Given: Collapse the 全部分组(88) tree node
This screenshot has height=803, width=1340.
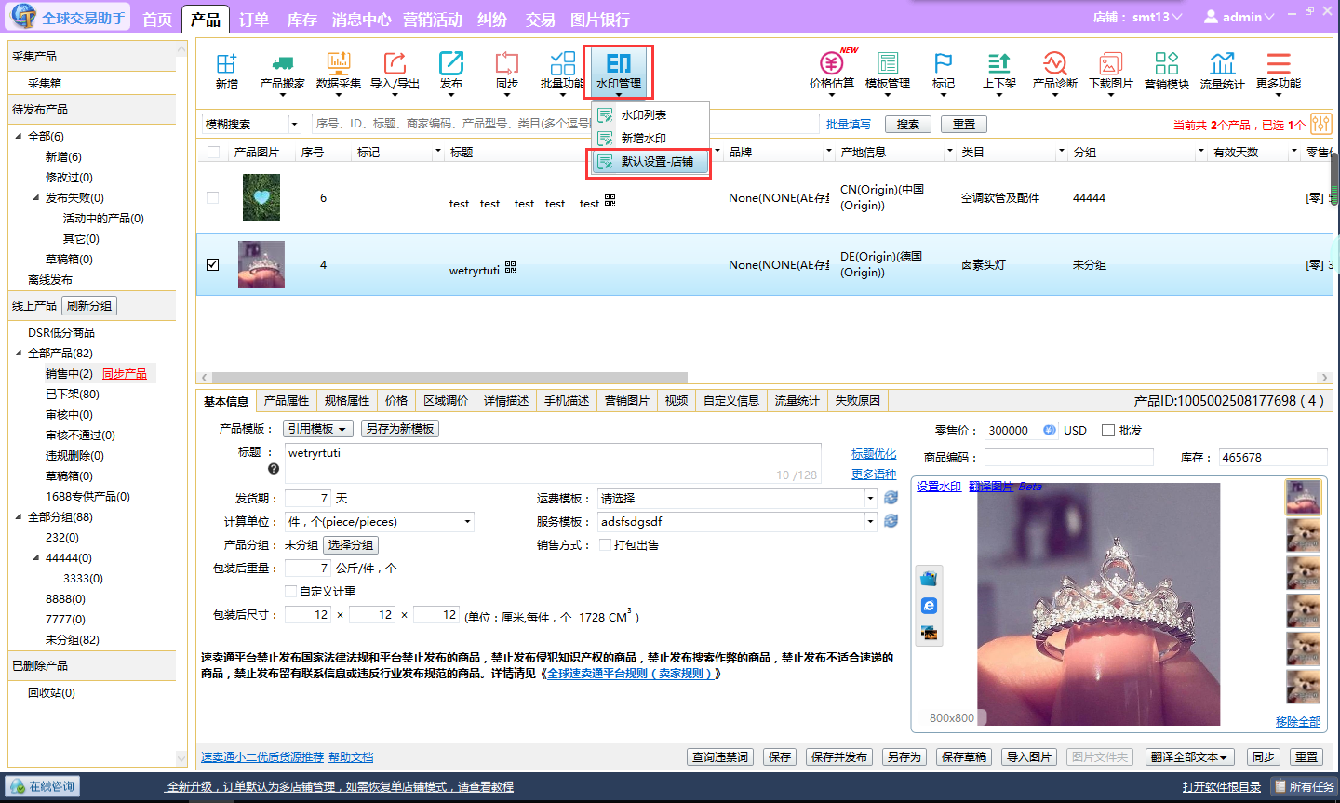Looking at the screenshot, I should pyautogui.click(x=19, y=516).
